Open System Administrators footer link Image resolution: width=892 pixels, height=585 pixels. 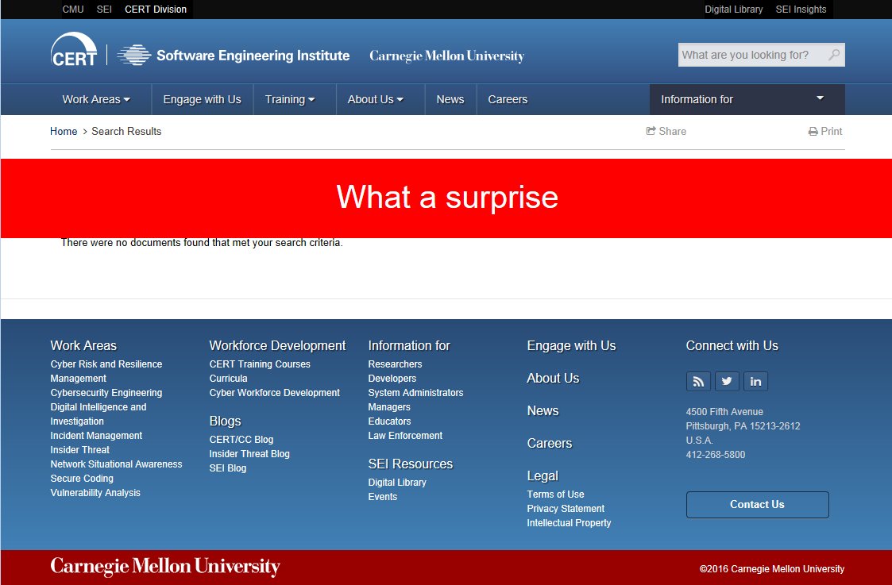415,393
